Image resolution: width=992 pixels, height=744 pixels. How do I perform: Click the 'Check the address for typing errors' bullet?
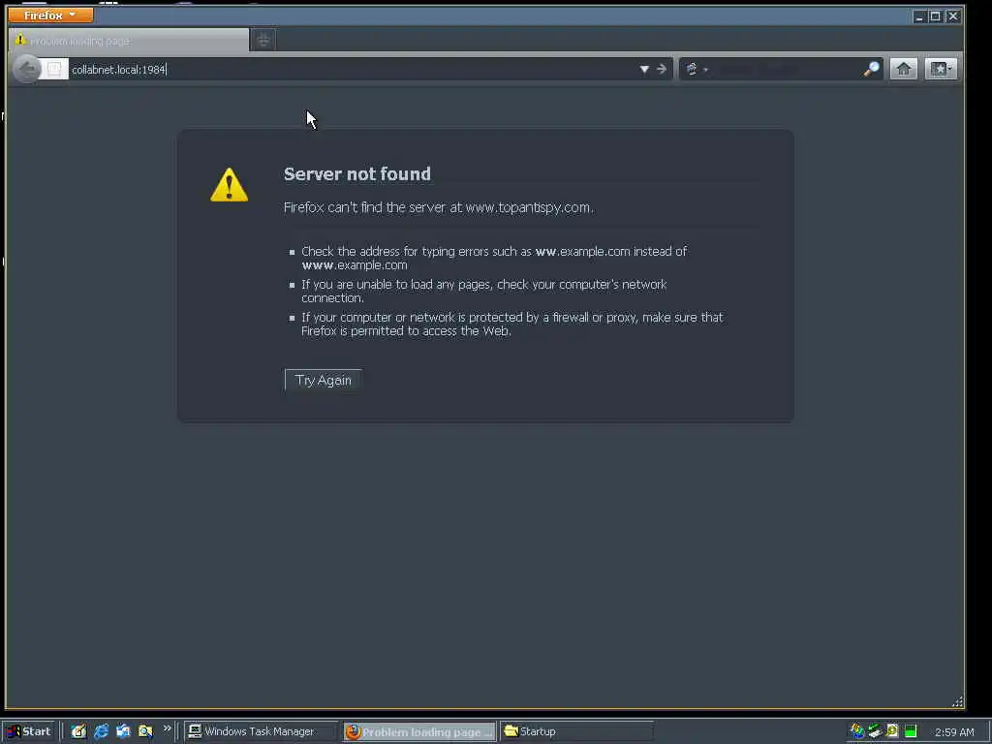[x=494, y=258]
